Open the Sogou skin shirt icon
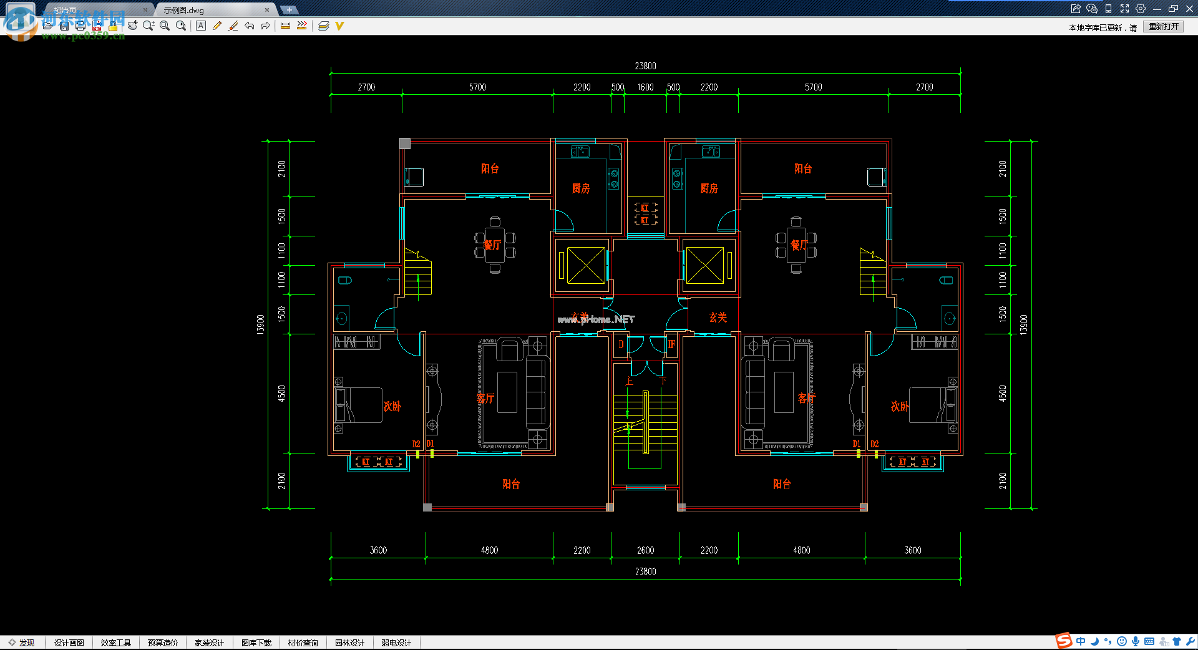This screenshot has height=650, width=1198. click(x=1177, y=641)
